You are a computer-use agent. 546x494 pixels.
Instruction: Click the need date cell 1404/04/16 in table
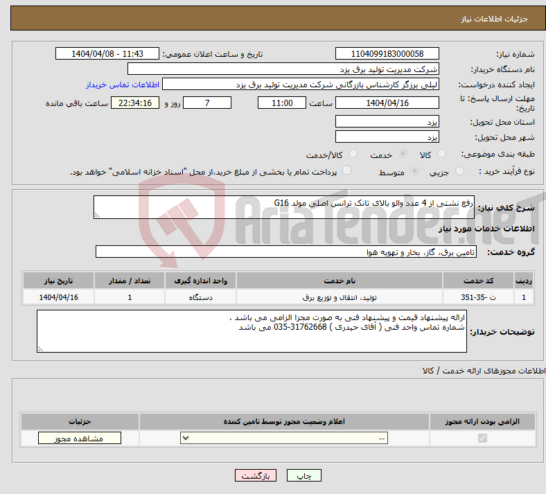click(58, 297)
